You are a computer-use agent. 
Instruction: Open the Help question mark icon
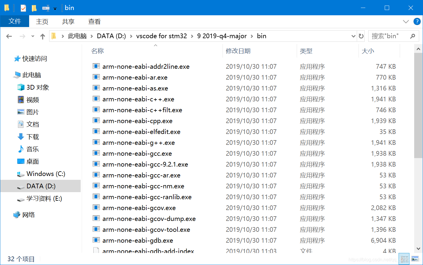click(417, 21)
